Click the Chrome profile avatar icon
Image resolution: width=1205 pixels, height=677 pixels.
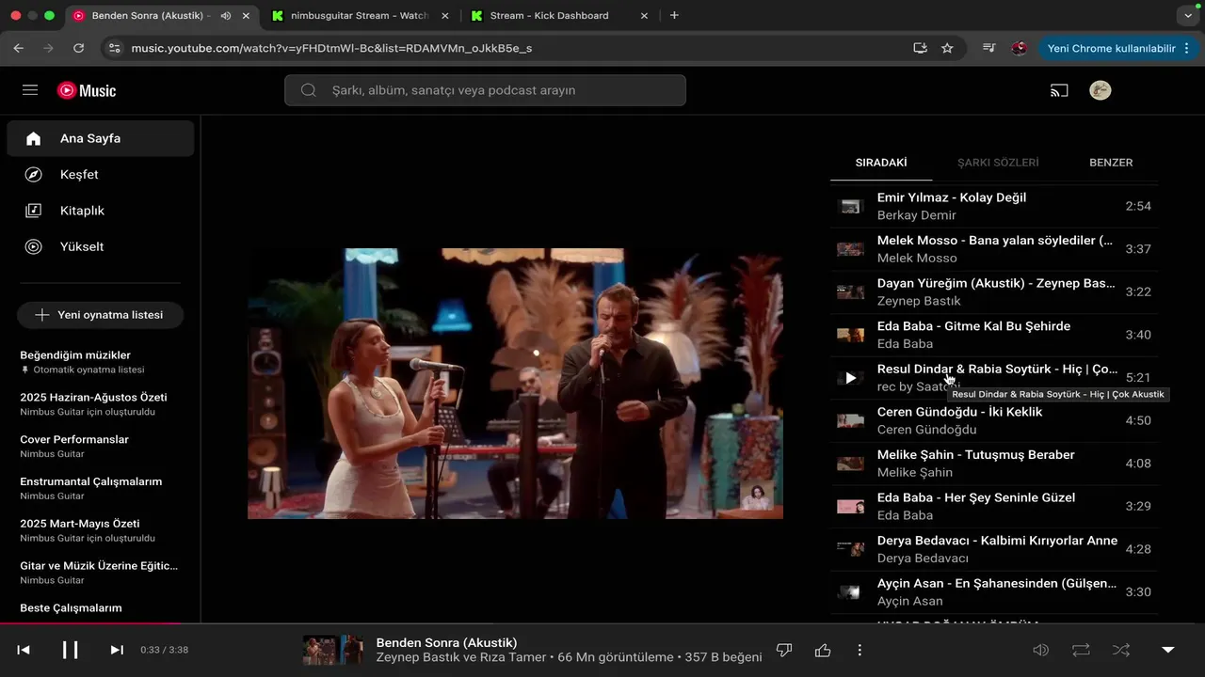click(x=1019, y=48)
